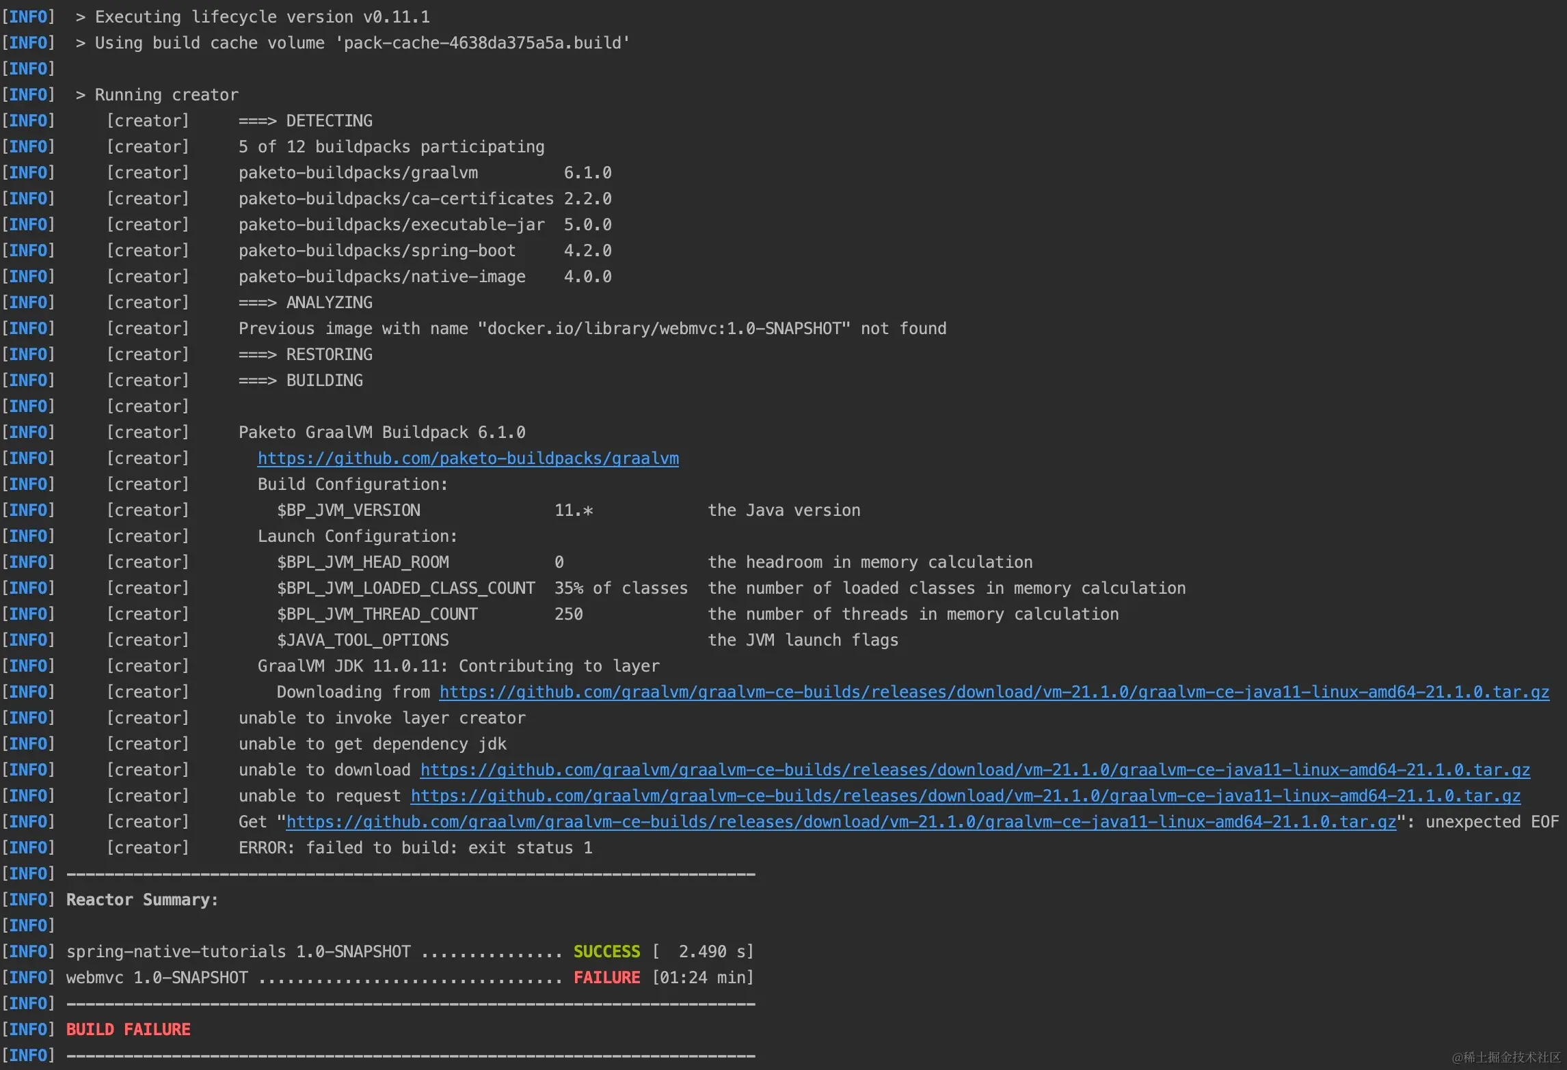This screenshot has height=1070, width=1567.
Task: Open the URL after 'unable to download'
Action: tap(974, 770)
